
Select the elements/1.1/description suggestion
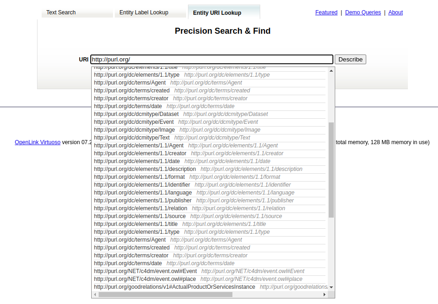145,169
